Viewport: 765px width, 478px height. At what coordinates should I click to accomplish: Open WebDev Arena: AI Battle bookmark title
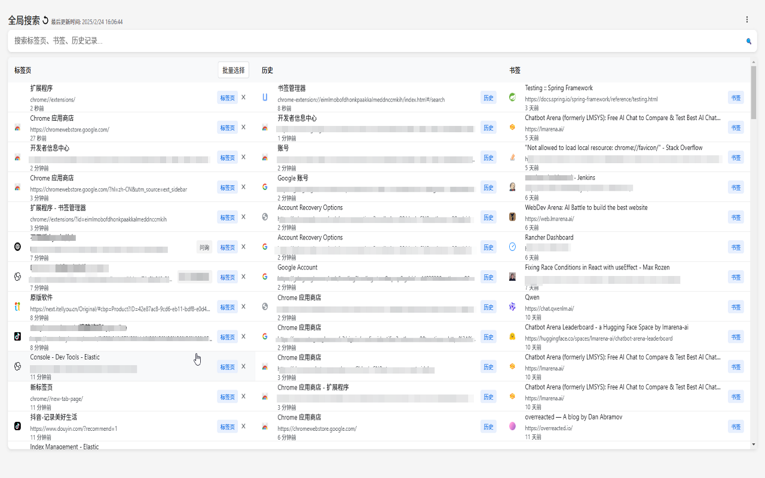click(586, 208)
